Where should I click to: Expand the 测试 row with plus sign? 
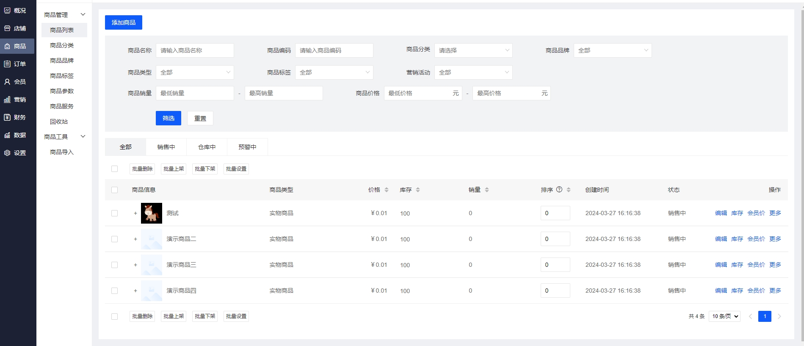[135, 213]
